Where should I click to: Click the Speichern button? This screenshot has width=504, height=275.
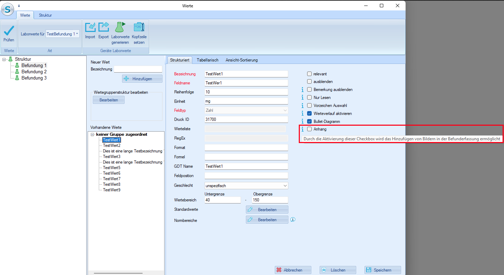click(383, 270)
